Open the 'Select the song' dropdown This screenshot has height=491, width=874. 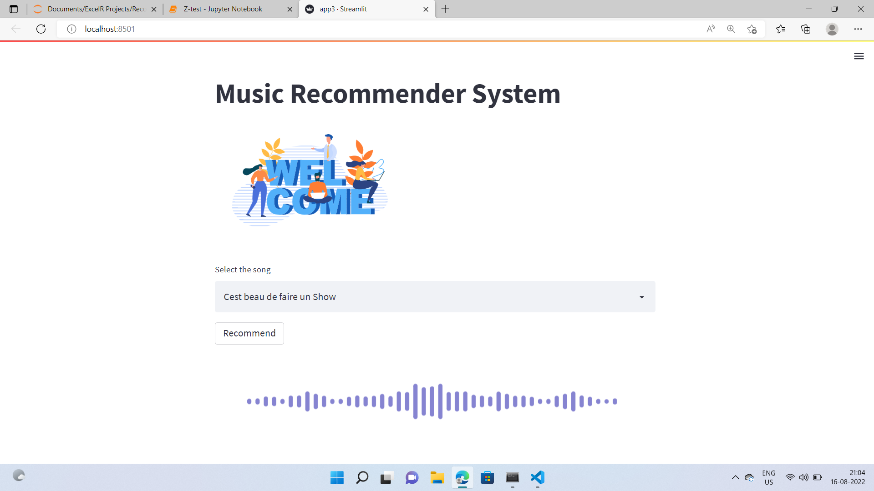click(x=435, y=296)
